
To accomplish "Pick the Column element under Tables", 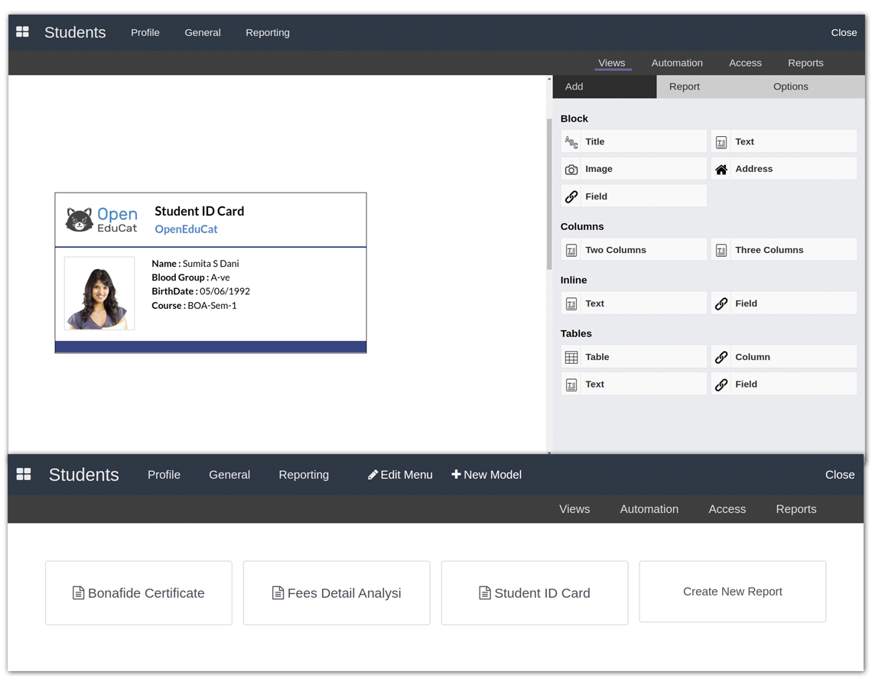I will click(x=783, y=357).
